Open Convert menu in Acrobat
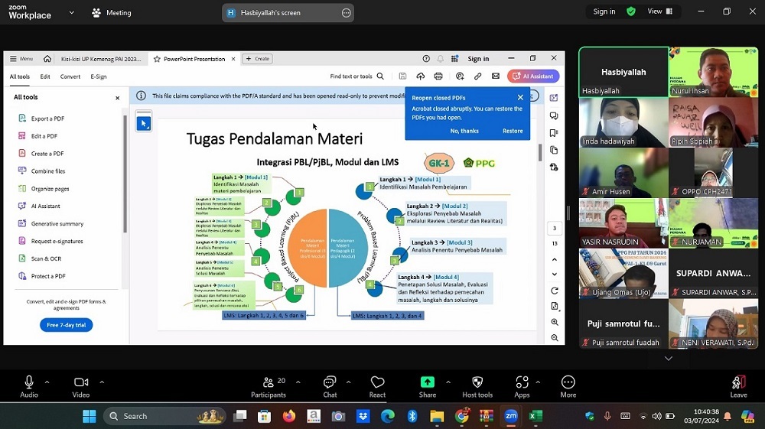The width and height of the screenshot is (765, 429). pos(70,76)
